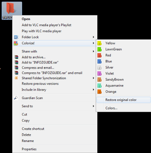Click the Silver label
Screen dimensions: 151x153
[109, 67]
